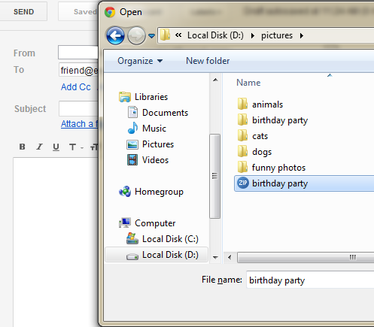Sort files by Name column header
The image size is (374, 327).
248,83
